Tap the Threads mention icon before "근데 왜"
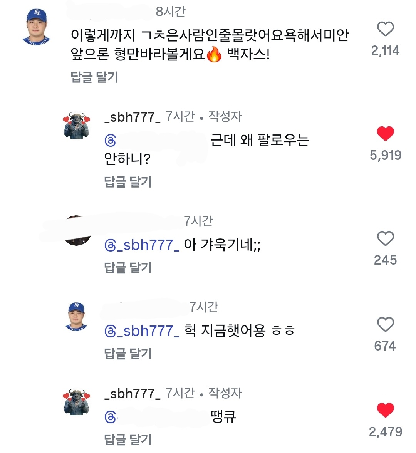The image size is (416, 453). click(x=111, y=141)
